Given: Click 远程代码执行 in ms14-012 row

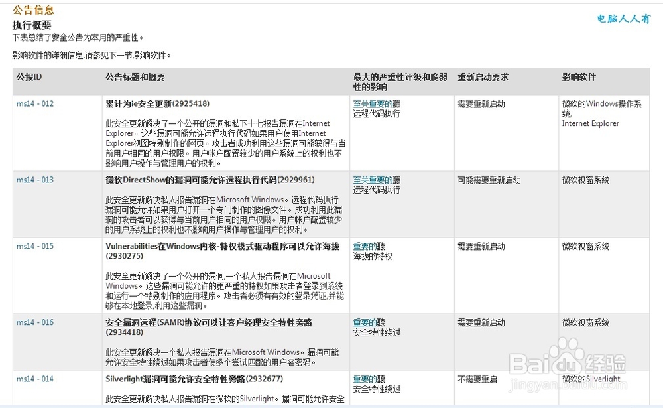Looking at the screenshot, I should [x=377, y=113].
